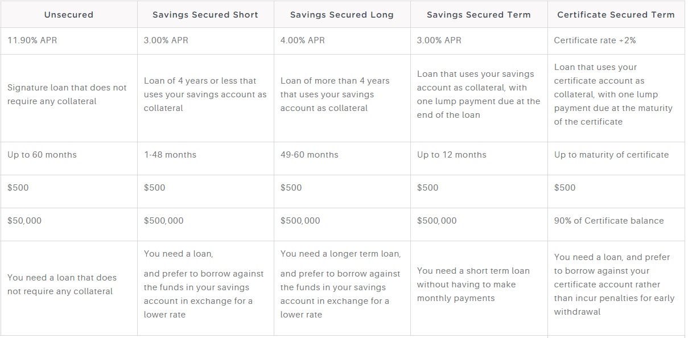This screenshot has height=338, width=688.
Task: Click the Certificate Secured Term header
Action: click(616, 15)
